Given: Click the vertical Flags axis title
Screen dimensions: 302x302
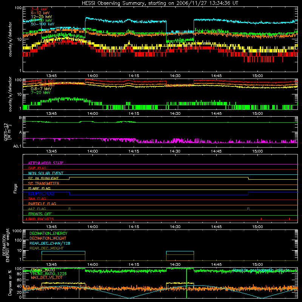Looking at the screenshot, I should (x=15, y=188).
